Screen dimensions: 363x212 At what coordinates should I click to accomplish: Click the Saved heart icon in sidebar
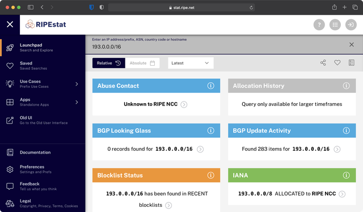pos(10,66)
